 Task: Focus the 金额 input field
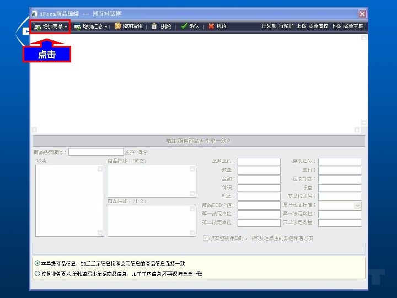[259, 179]
